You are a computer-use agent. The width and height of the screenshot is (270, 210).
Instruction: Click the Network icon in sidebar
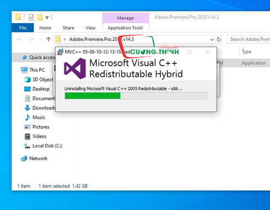[x=24, y=158]
